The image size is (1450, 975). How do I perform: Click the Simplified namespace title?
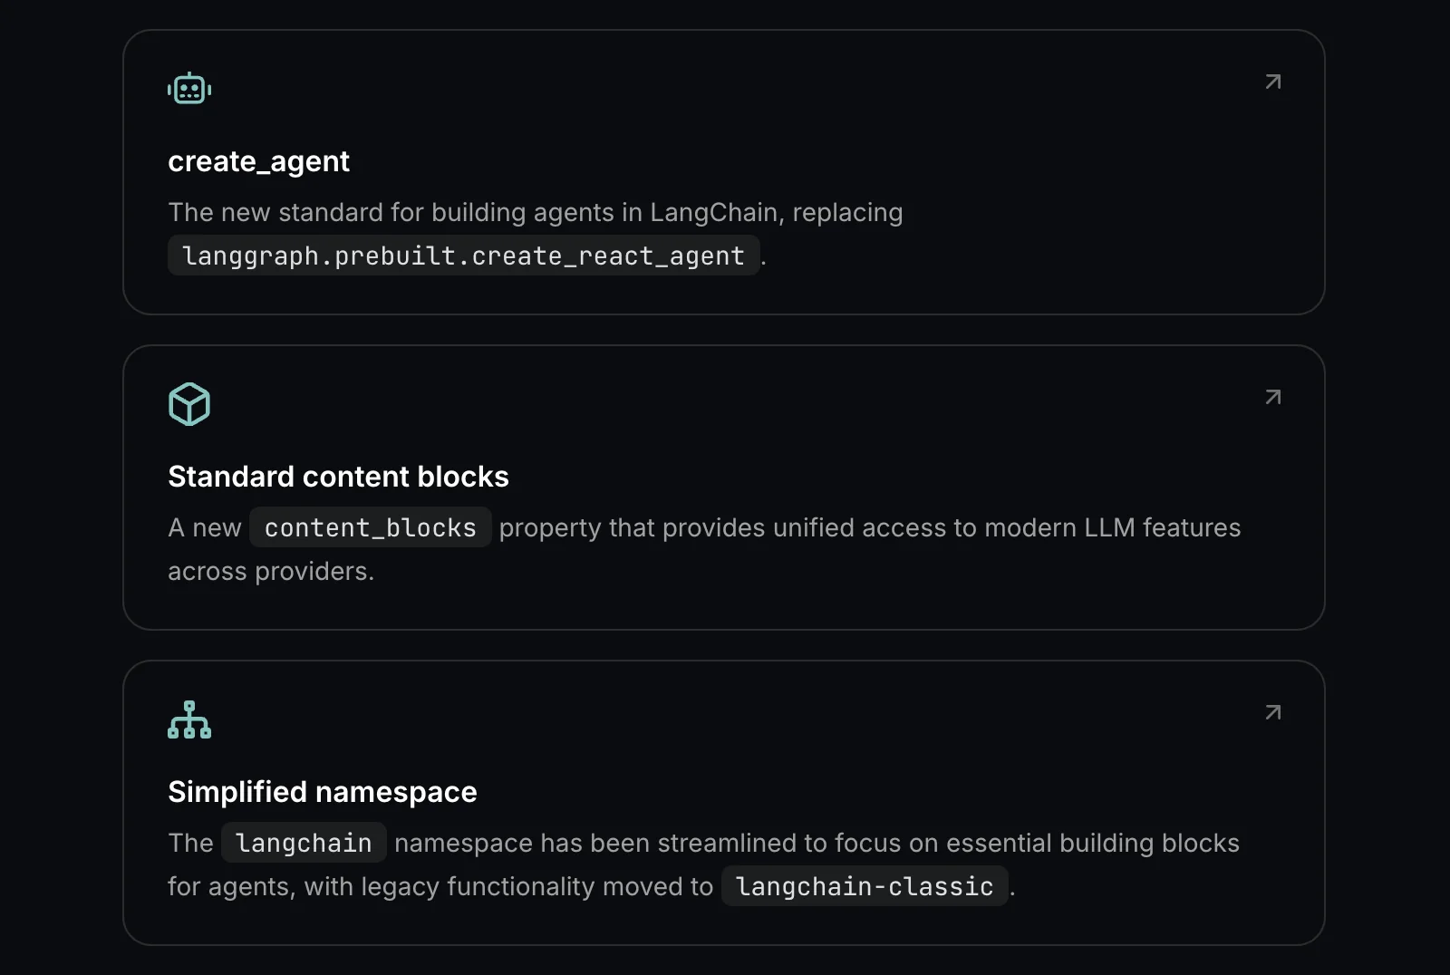(x=322, y=791)
